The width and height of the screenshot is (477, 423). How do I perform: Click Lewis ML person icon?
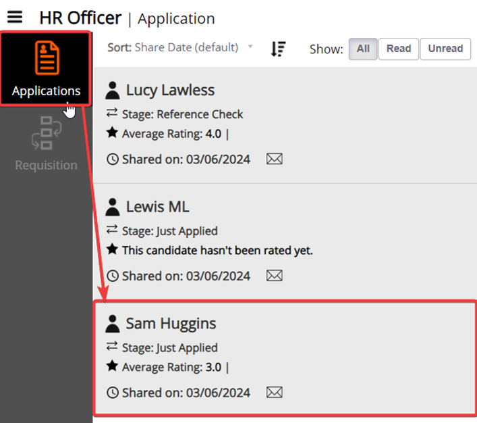click(x=113, y=207)
